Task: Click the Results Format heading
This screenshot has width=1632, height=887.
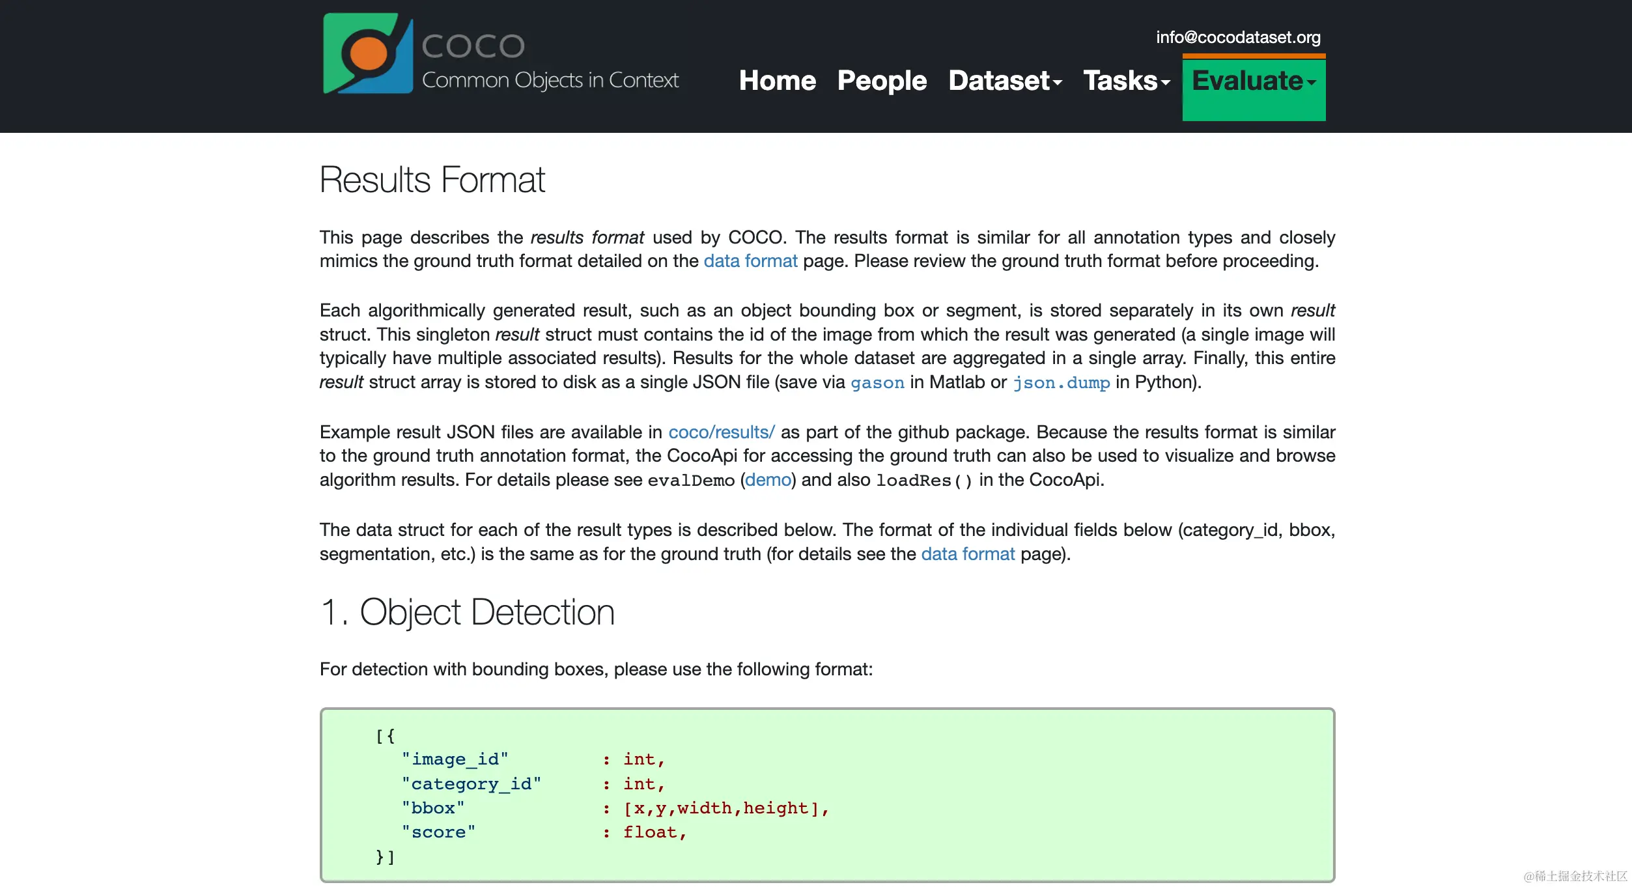Action: click(432, 180)
